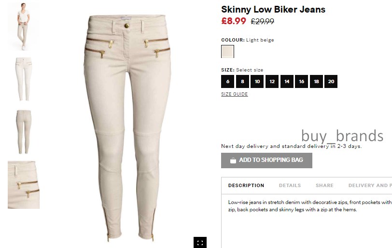Choose size 8
This screenshot has height=248, width=392.
[x=242, y=81]
